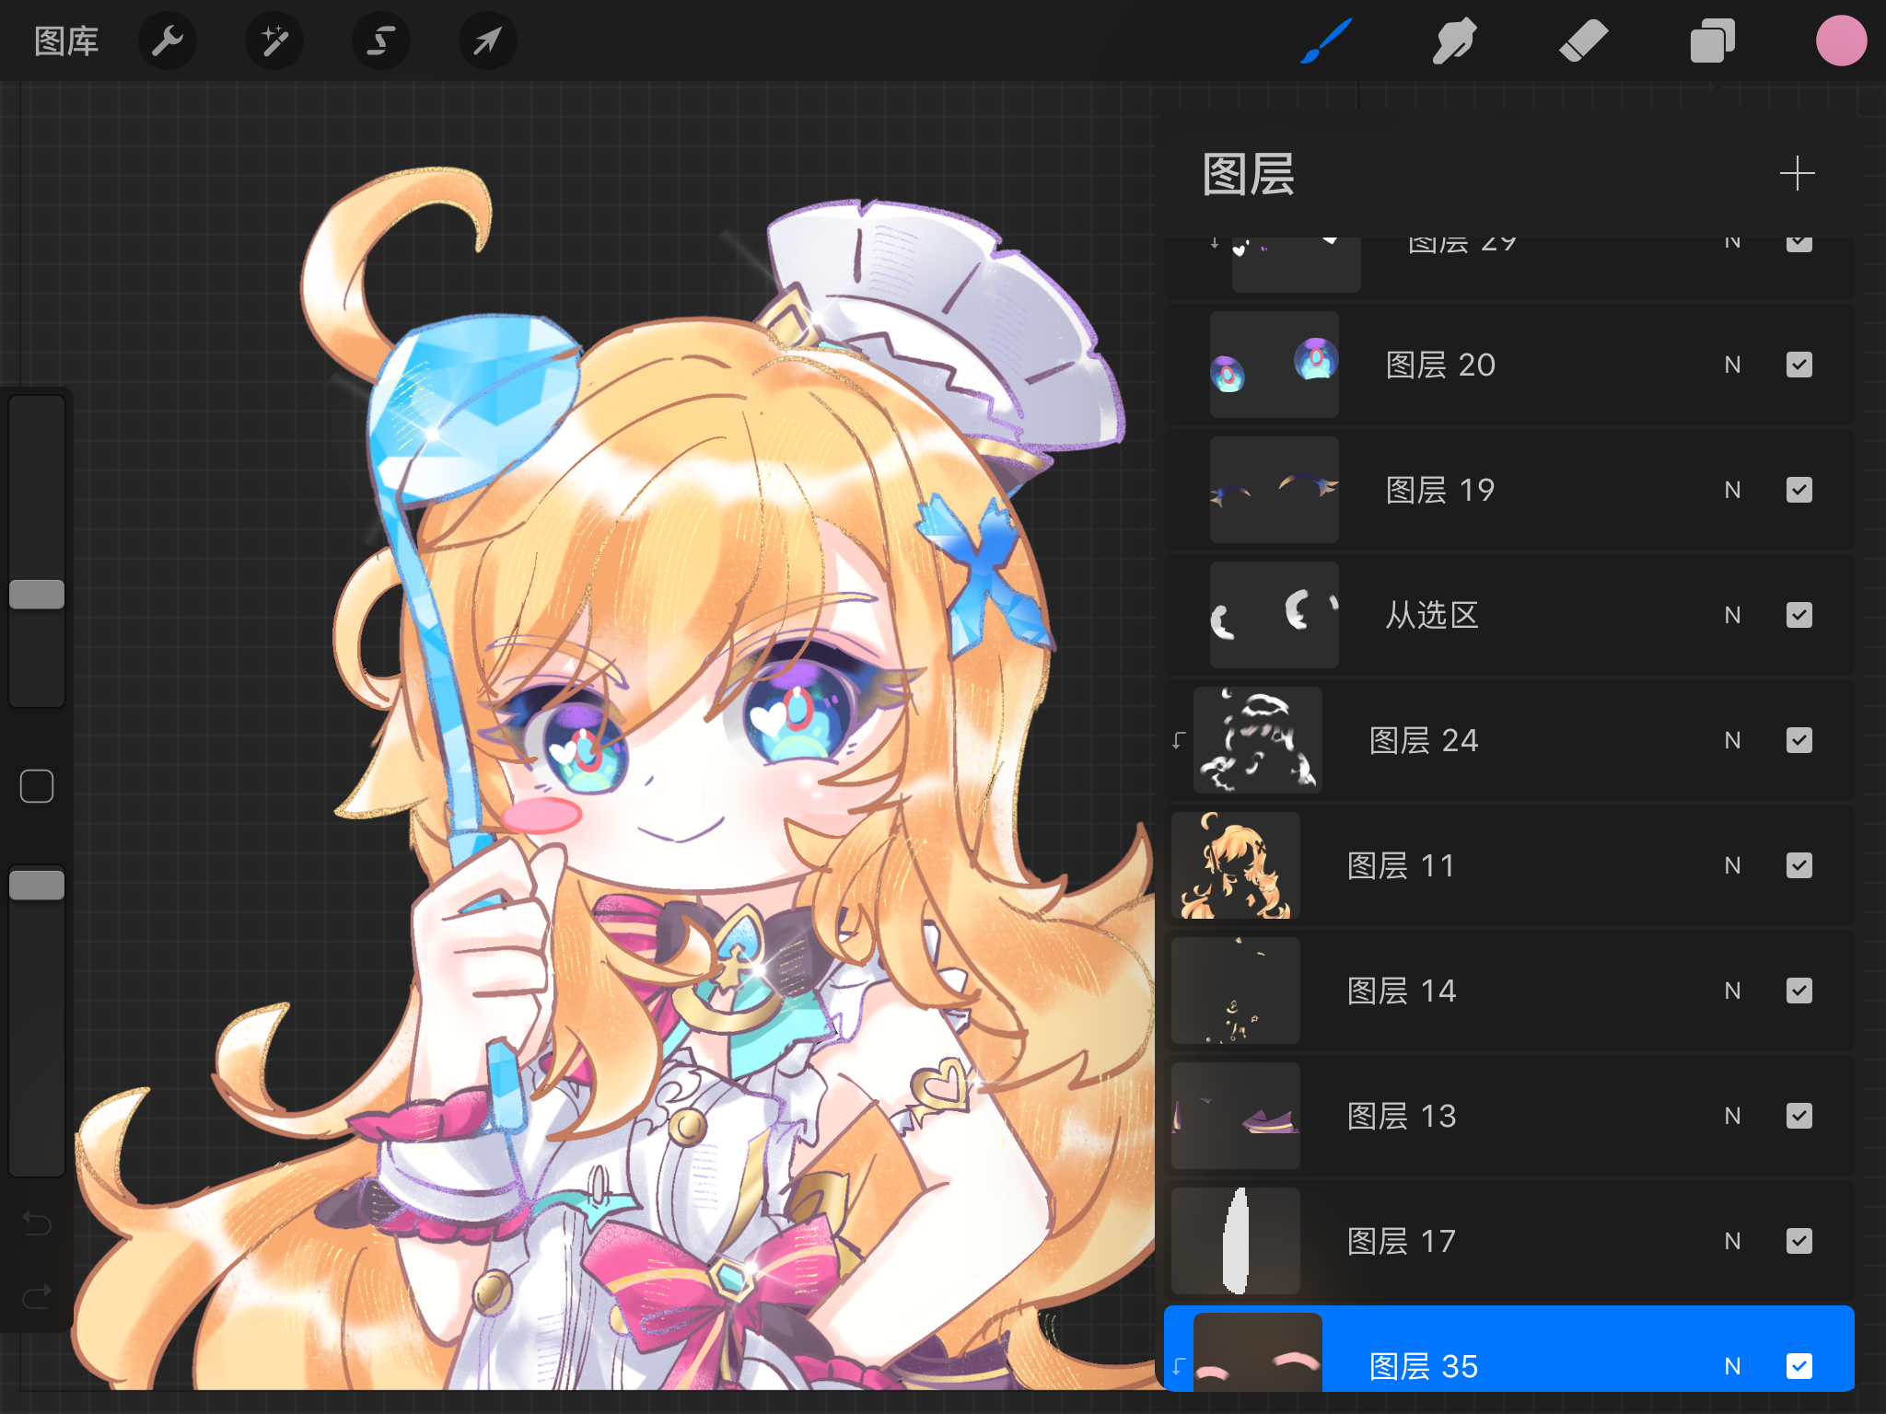Select the Eraser tool

pos(1583,41)
